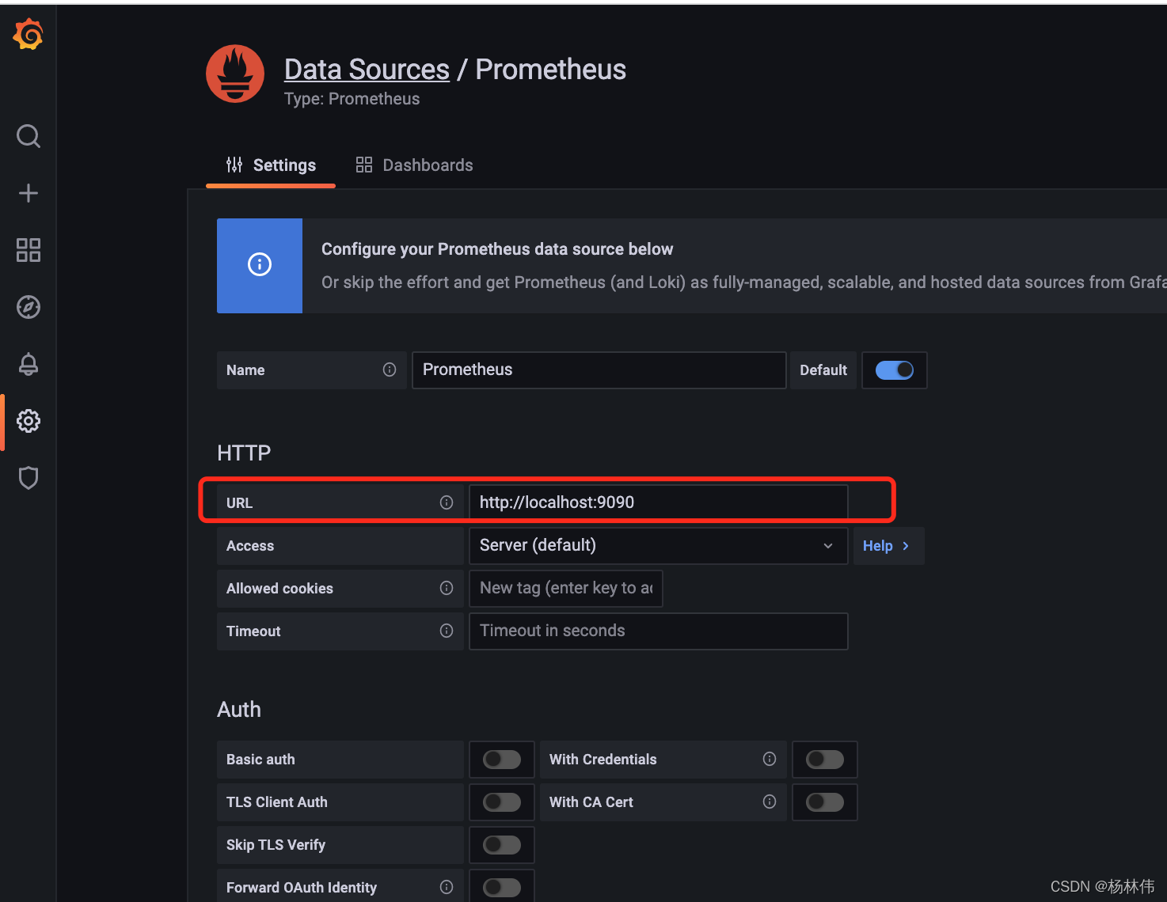Click the URL input field

click(657, 502)
